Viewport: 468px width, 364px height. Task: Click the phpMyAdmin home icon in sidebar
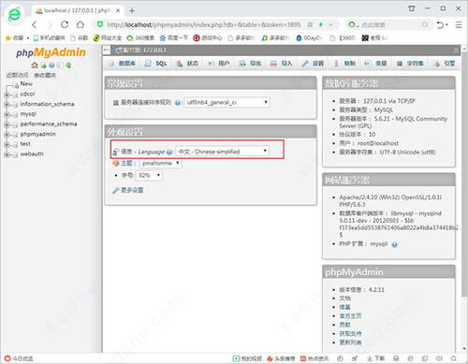[x=35, y=66]
